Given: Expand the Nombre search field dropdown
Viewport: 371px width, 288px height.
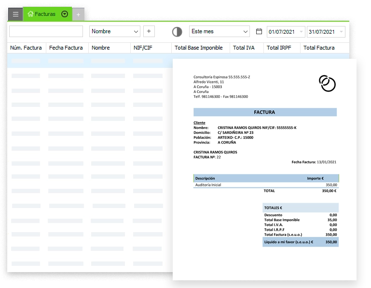Looking at the screenshot, I should click(x=136, y=31).
